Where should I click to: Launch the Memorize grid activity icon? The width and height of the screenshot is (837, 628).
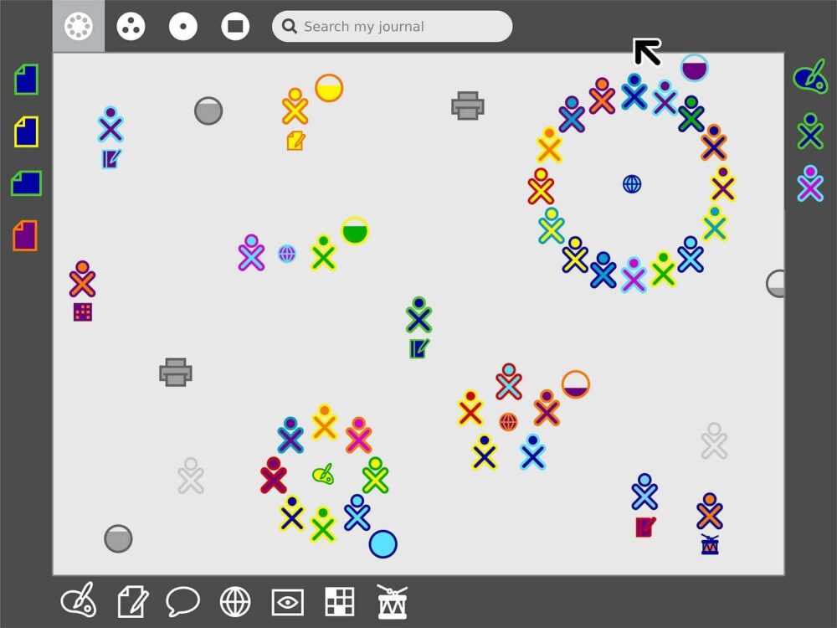340,601
